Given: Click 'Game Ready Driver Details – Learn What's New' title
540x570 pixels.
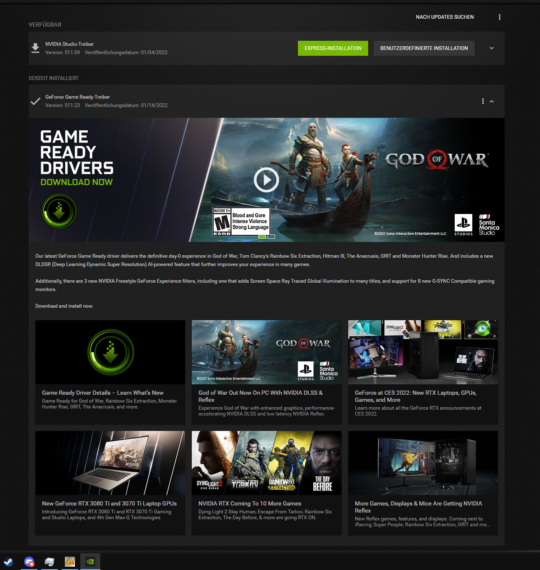Looking at the screenshot, I should pos(103,393).
